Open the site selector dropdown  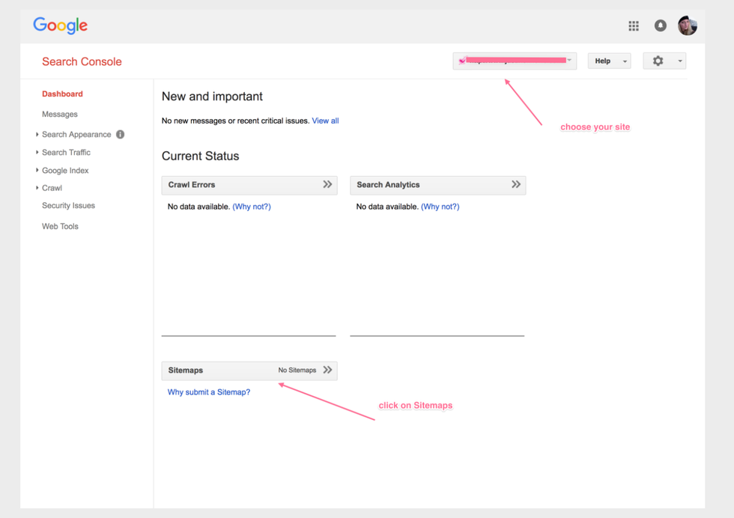(515, 61)
